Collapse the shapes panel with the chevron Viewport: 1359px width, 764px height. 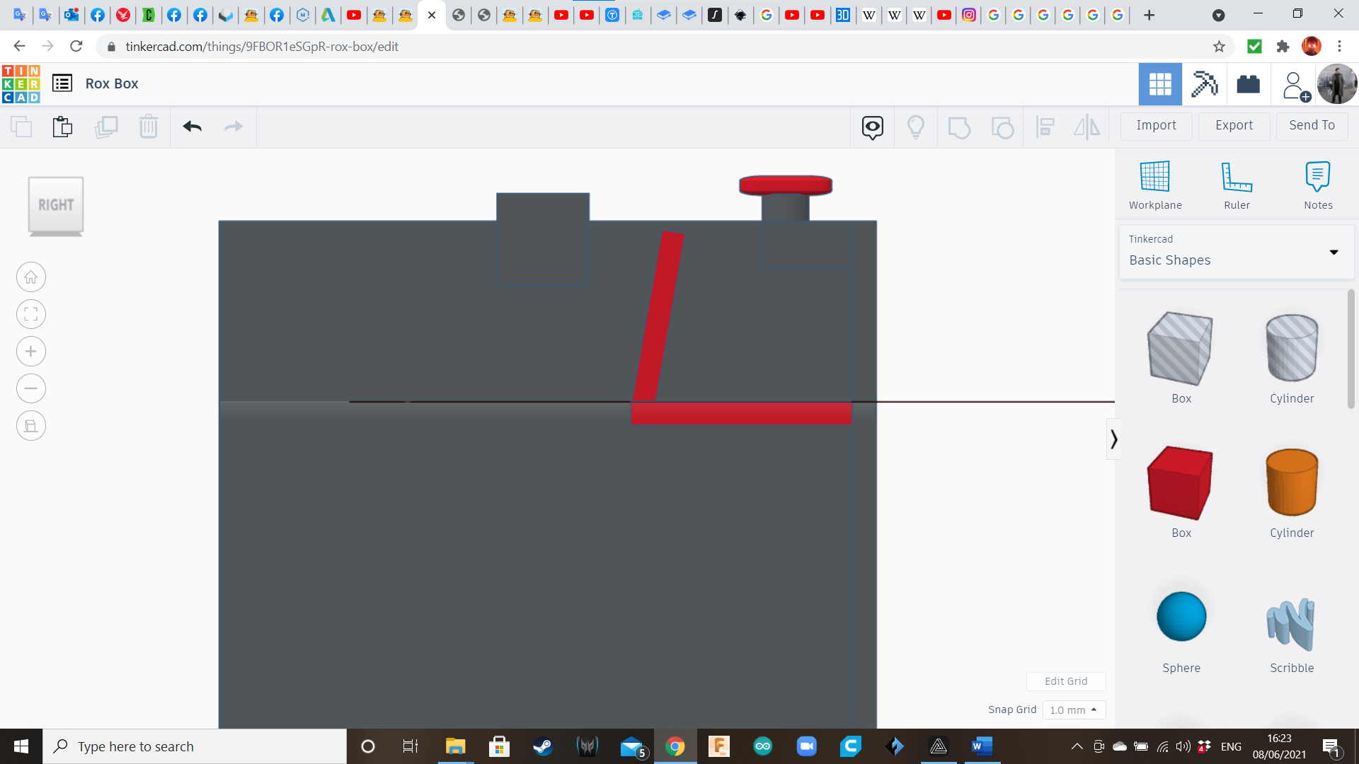click(1114, 439)
